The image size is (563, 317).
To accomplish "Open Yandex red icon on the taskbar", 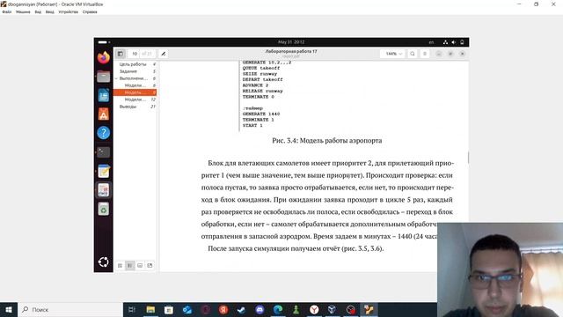I will pyautogui.click(x=223, y=309).
